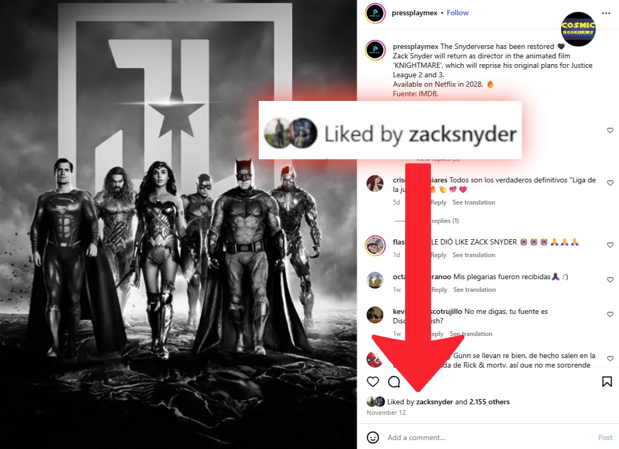Viewport: 619px width, 449px height.
Task: View the '2,155 others' likes list
Action: [x=489, y=402]
